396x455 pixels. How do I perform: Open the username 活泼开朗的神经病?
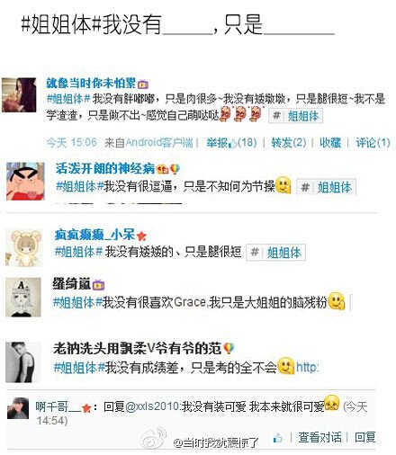tap(105, 168)
